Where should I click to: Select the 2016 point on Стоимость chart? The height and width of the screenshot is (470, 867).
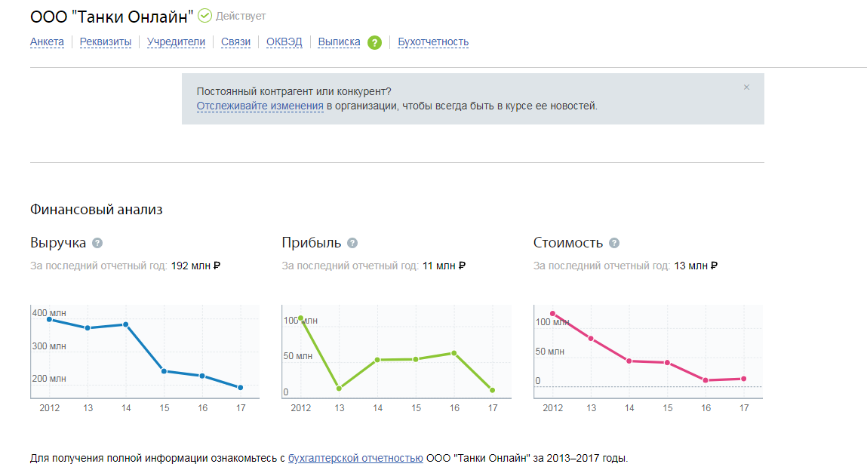tap(706, 380)
